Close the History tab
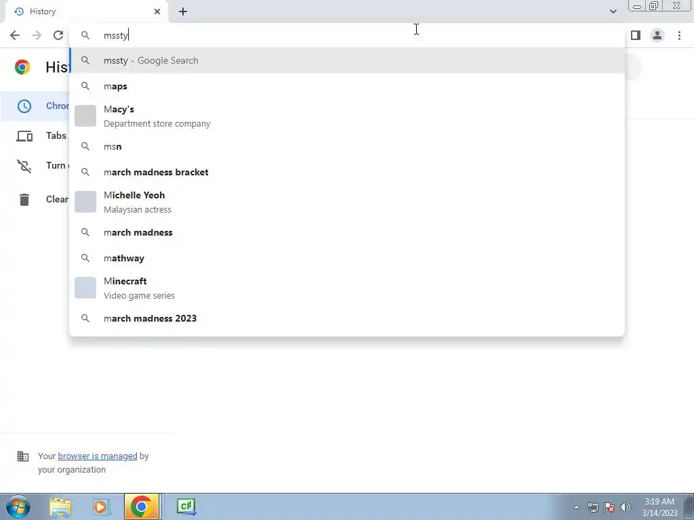Image resolution: width=694 pixels, height=520 pixels. [157, 12]
